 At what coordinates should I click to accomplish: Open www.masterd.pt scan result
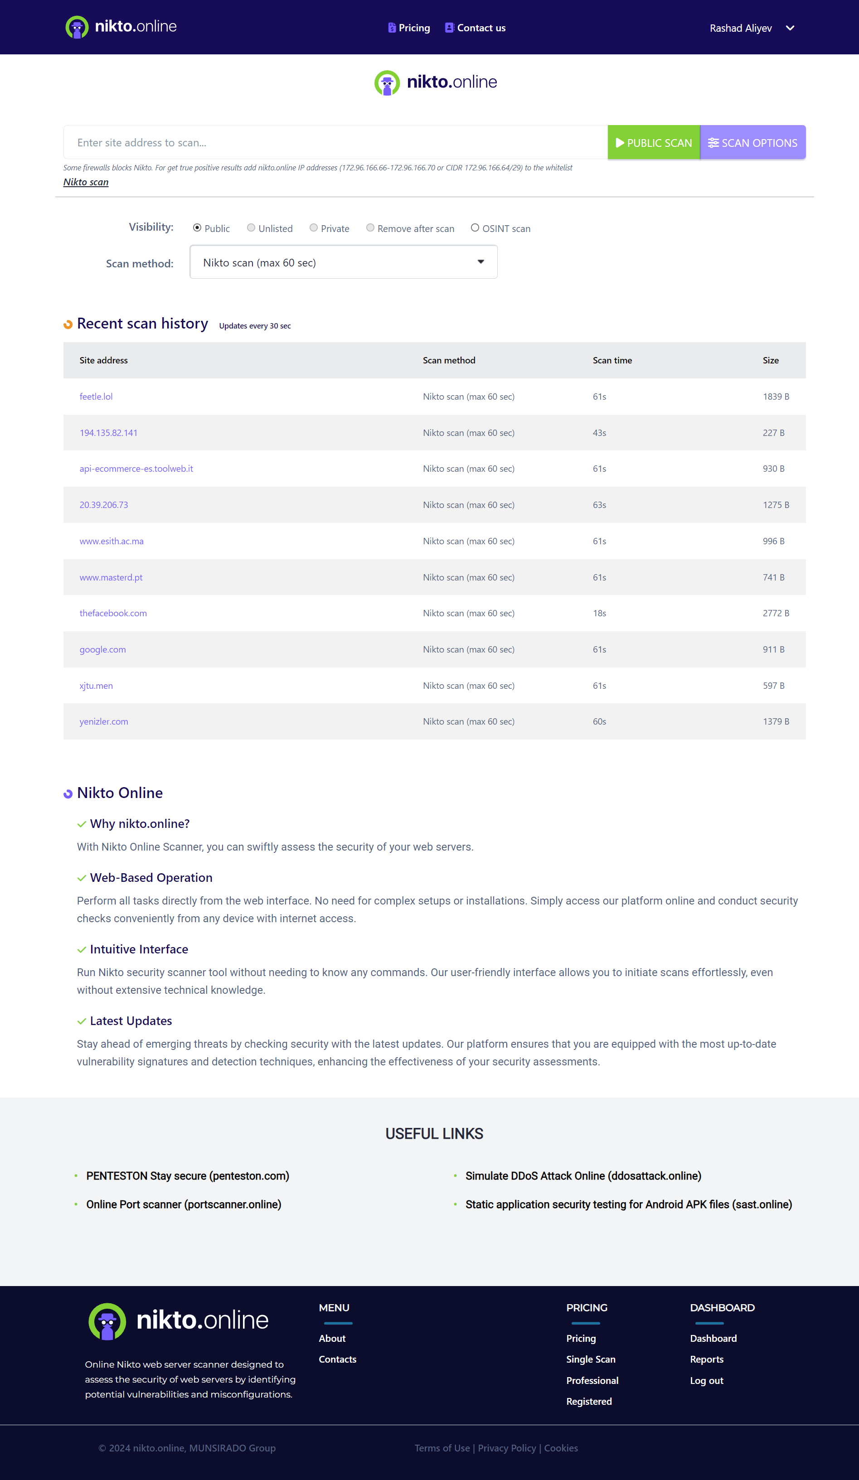point(111,577)
